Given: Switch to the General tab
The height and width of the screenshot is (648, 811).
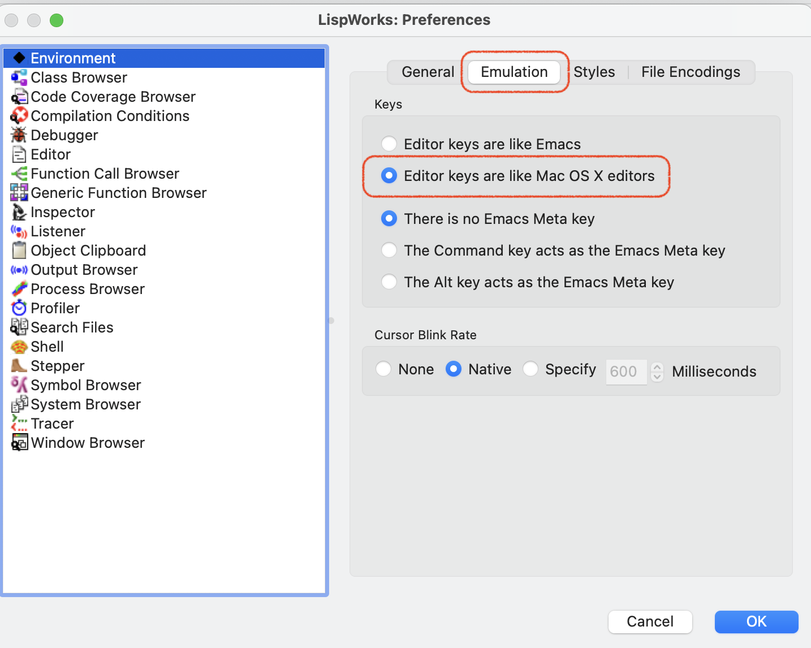Looking at the screenshot, I should pyautogui.click(x=428, y=72).
